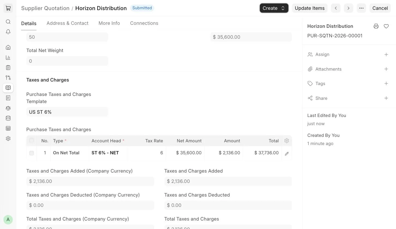The height and width of the screenshot is (229, 396).
Task: Open the shopping cart Buying workspace icon
Action: pos(8,8)
